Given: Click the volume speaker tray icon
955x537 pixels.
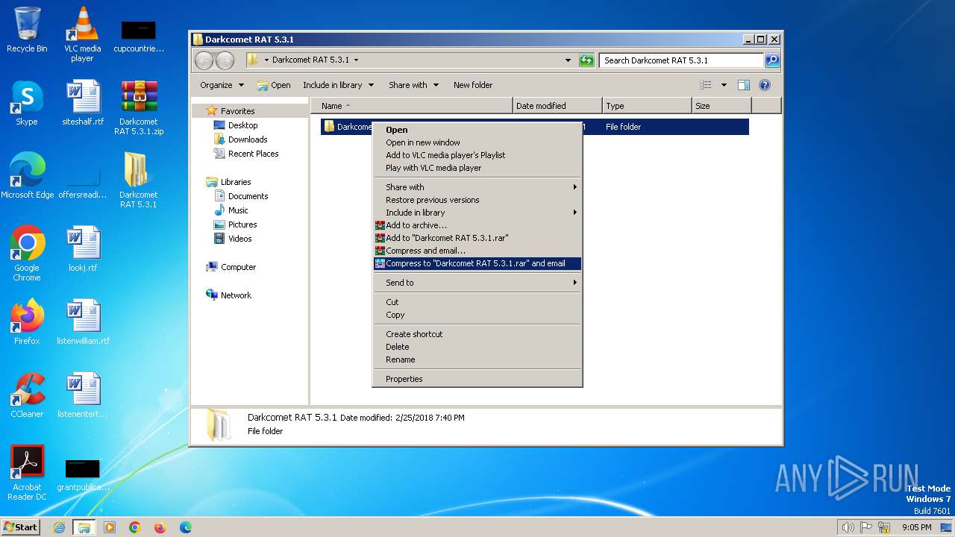Looking at the screenshot, I should click(x=848, y=527).
